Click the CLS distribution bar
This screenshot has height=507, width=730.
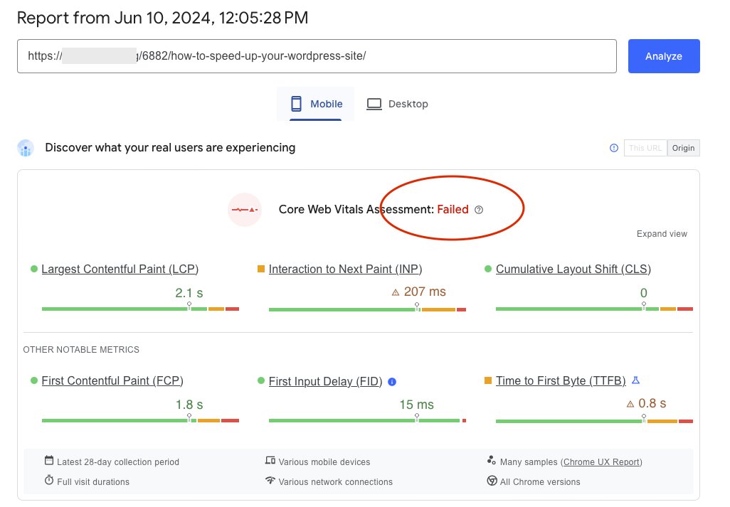click(x=594, y=309)
